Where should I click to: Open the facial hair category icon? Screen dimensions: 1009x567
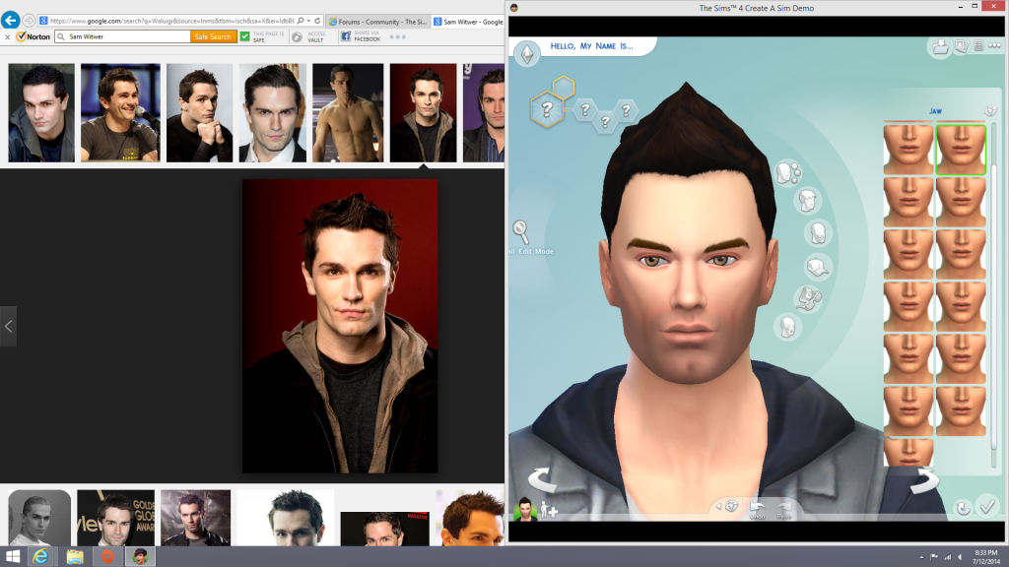click(x=818, y=233)
